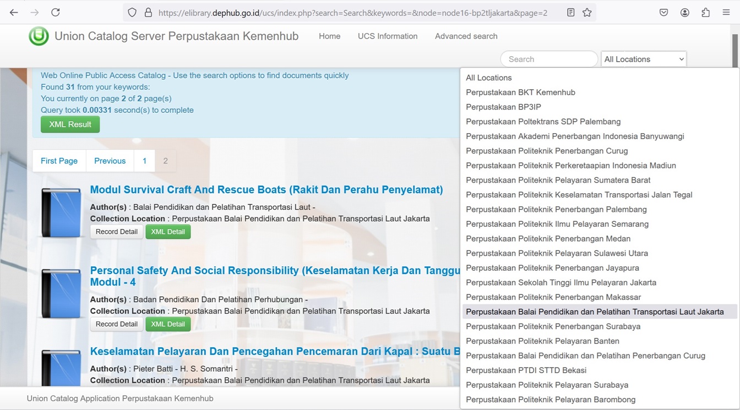Go to UCS Information page
This screenshot has width=740, height=410.
388,36
